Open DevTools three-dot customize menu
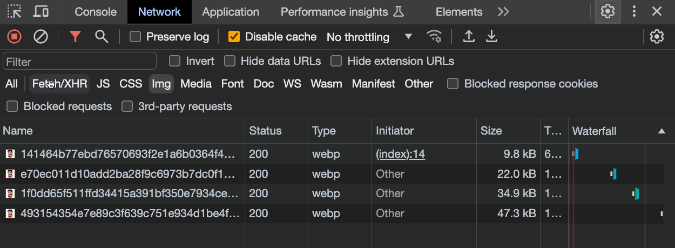 tap(634, 11)
